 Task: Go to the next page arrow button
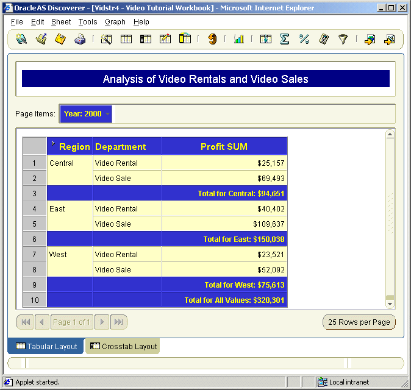(102, 322)
